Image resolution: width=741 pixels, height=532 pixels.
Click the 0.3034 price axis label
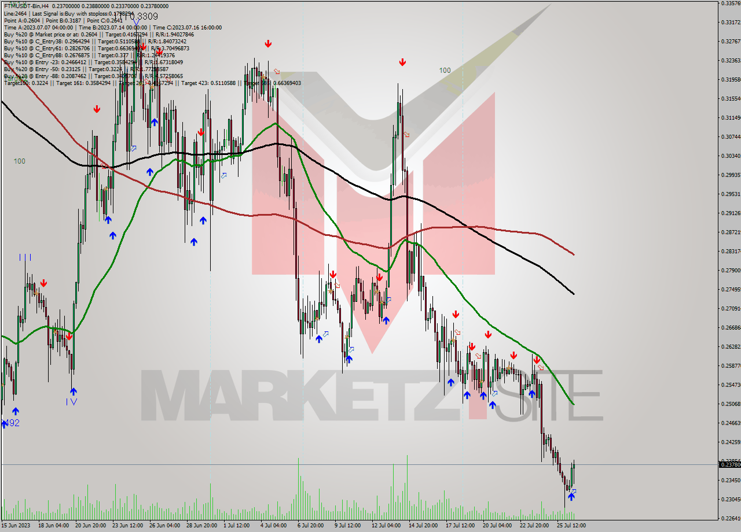click(730, 156)
